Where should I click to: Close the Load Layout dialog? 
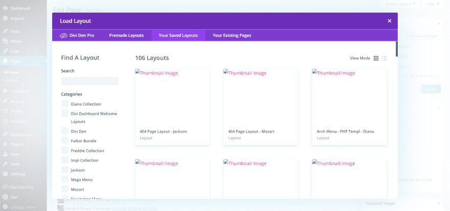tap(390, 21)
